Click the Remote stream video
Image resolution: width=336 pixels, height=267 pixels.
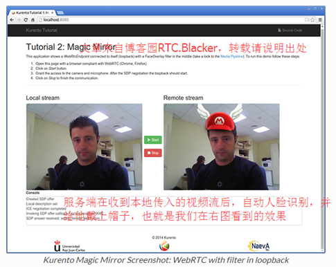click(x=222, y=147)
